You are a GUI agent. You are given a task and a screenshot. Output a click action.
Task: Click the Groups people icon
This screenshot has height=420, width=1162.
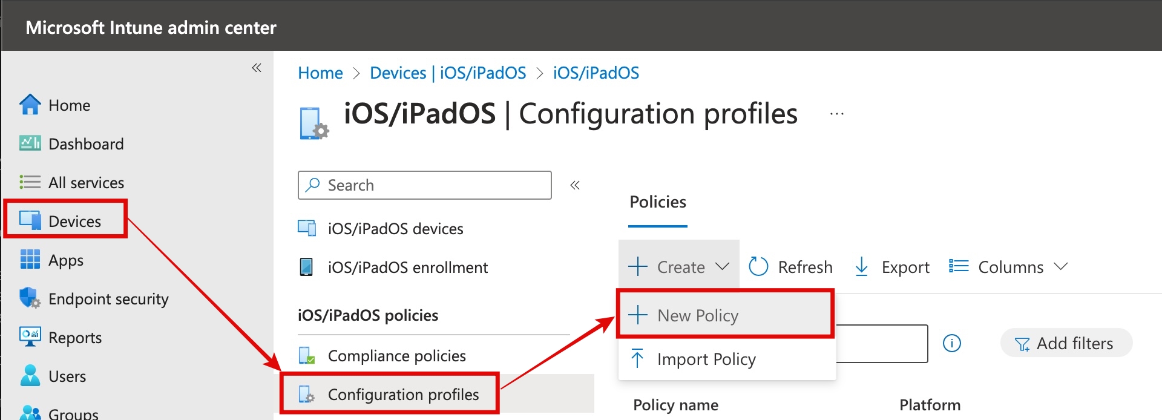click(30, 413)
